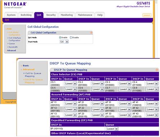Switch to the Monitoring tab

[x=67, y=15]
